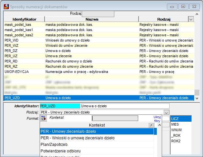Expand the Rodzaj combo box arrow
Screen dimensions: 203x157
[x=166, y=112]
